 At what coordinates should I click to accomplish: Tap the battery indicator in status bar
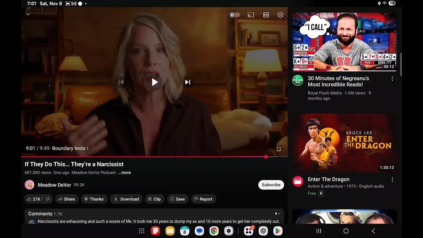392,3
